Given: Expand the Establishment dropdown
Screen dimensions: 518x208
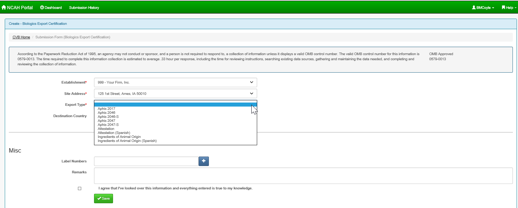Looking at the screenshot, I should click(x=175, y=82).
